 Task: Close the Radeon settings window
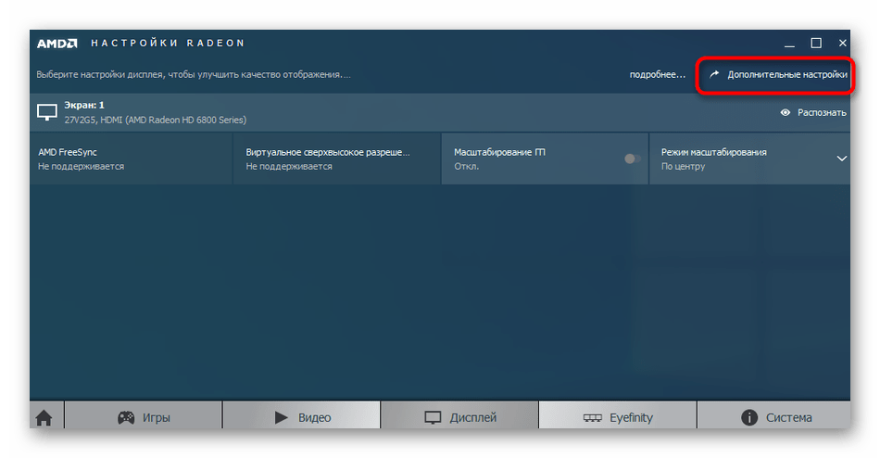click(x=843, y=43)
